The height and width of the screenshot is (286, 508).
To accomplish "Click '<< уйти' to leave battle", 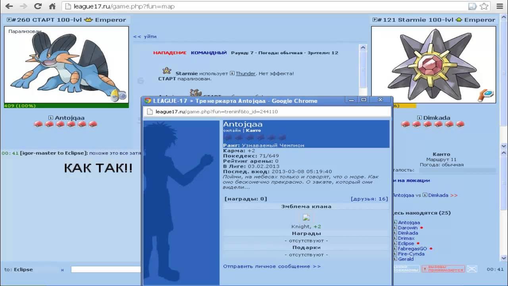I will [145, 36].
